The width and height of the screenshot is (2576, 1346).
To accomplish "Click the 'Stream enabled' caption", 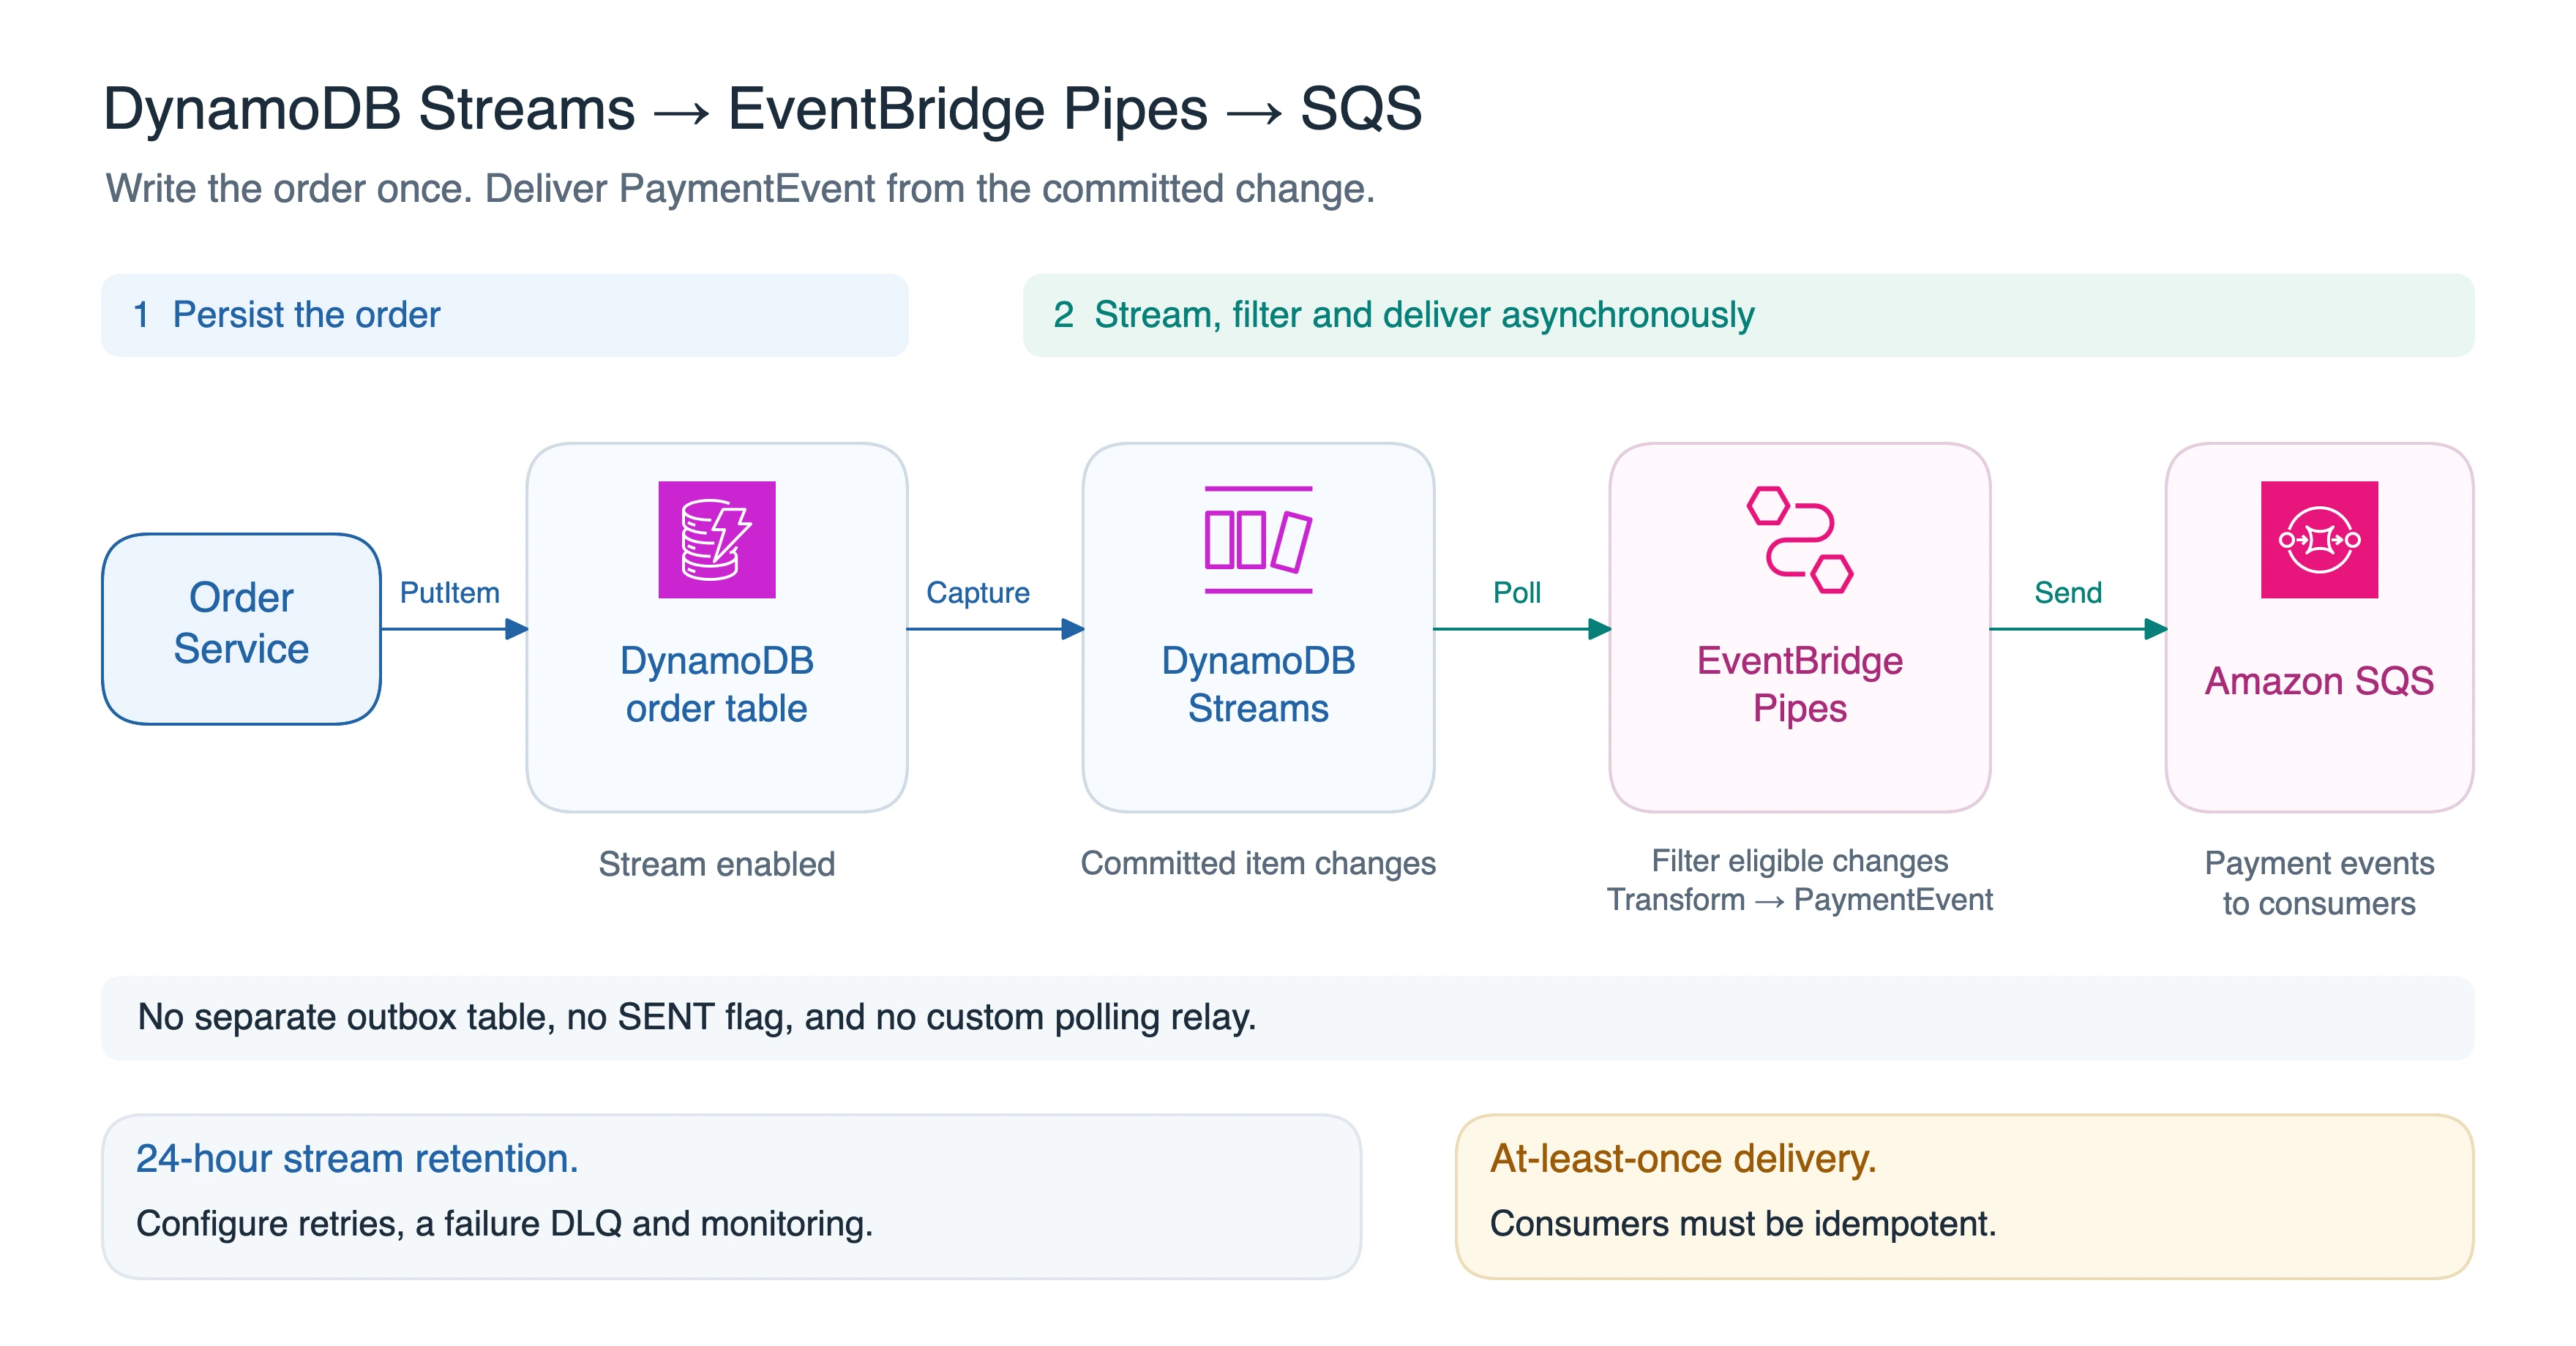I will click(x=716, y=863).
